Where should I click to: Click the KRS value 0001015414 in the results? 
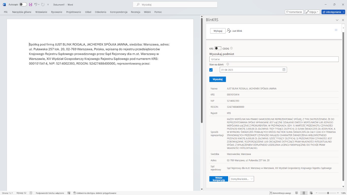click(233, 95)
